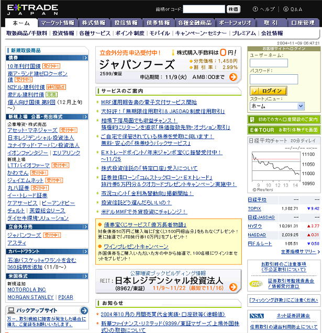Open the MOTOROLA INC link
The width and height of the screenshot is (322, 333).
click(x=27, y=290)
